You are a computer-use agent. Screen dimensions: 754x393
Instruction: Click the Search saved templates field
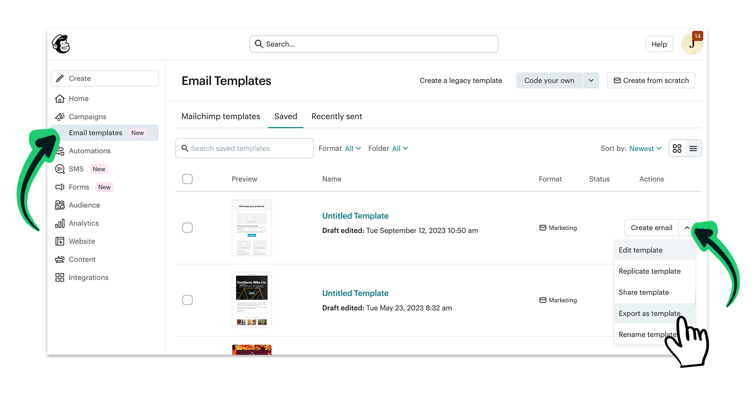(x=244, y=148)
